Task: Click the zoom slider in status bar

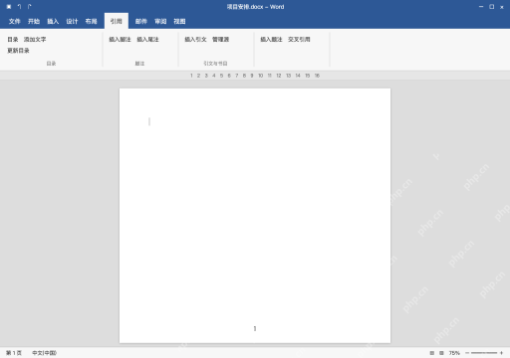Action: click(484, 353)
